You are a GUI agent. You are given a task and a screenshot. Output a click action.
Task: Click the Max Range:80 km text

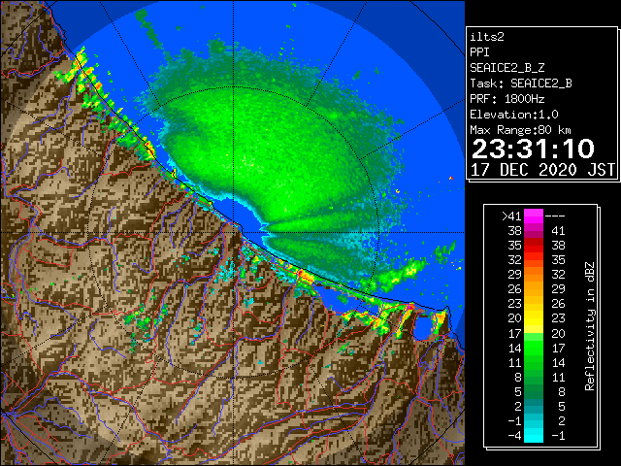click(x=520, y=130)
